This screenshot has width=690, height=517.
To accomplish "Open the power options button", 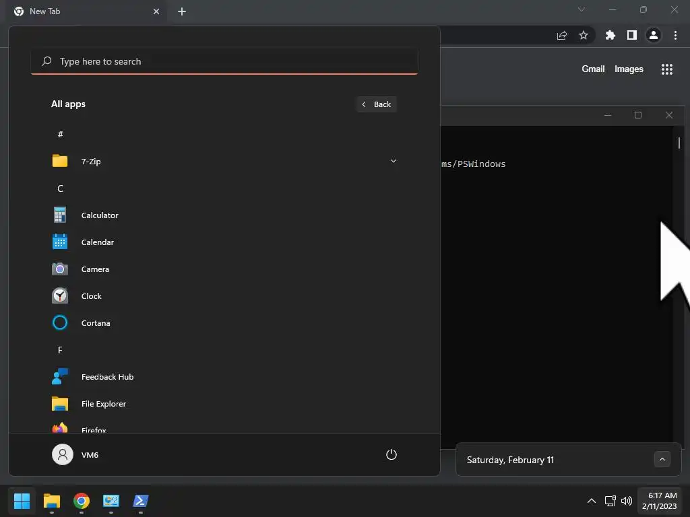I will [391, 454].
